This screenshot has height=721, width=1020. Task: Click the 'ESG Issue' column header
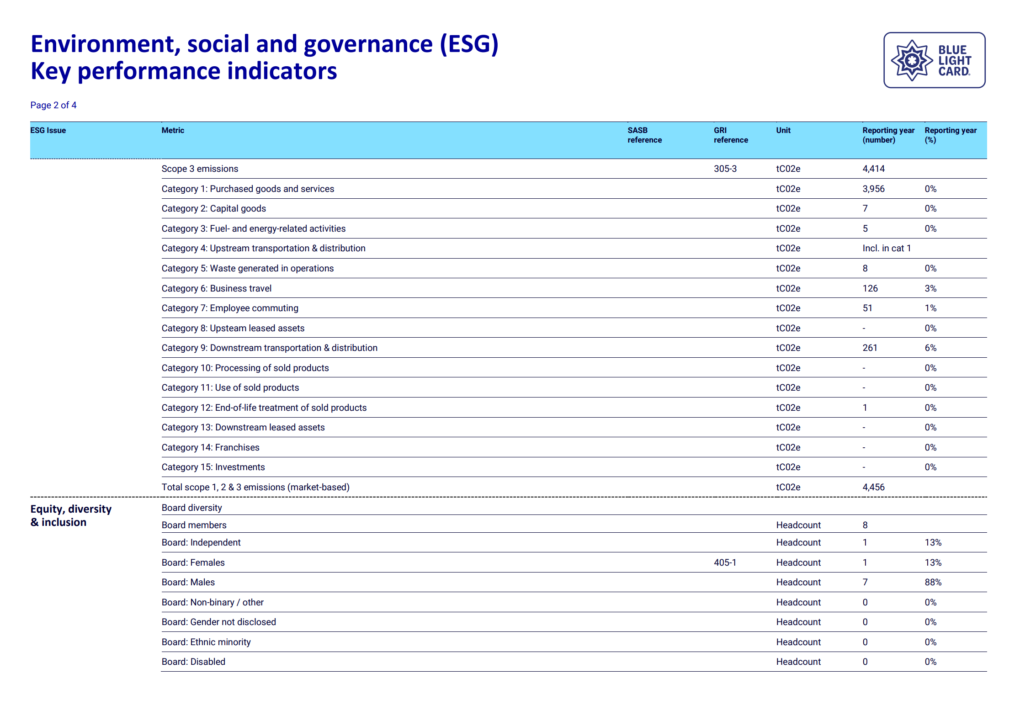48,130
